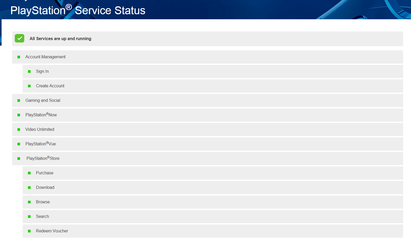Viewport: 411px width, 244px height.
Task: Open the PlayStation Now service row
Action: [207, 115]
